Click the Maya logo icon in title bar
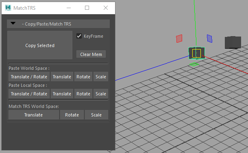The image size is (248, 153). tap(8, 8)
